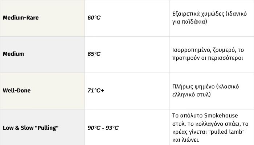The image size is (254, 145).
Task: Click the description starting with Πλήρως ψημένο
Action: [206, 91]
